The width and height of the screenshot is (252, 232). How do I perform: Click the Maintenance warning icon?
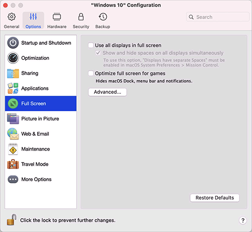point(13,149)
